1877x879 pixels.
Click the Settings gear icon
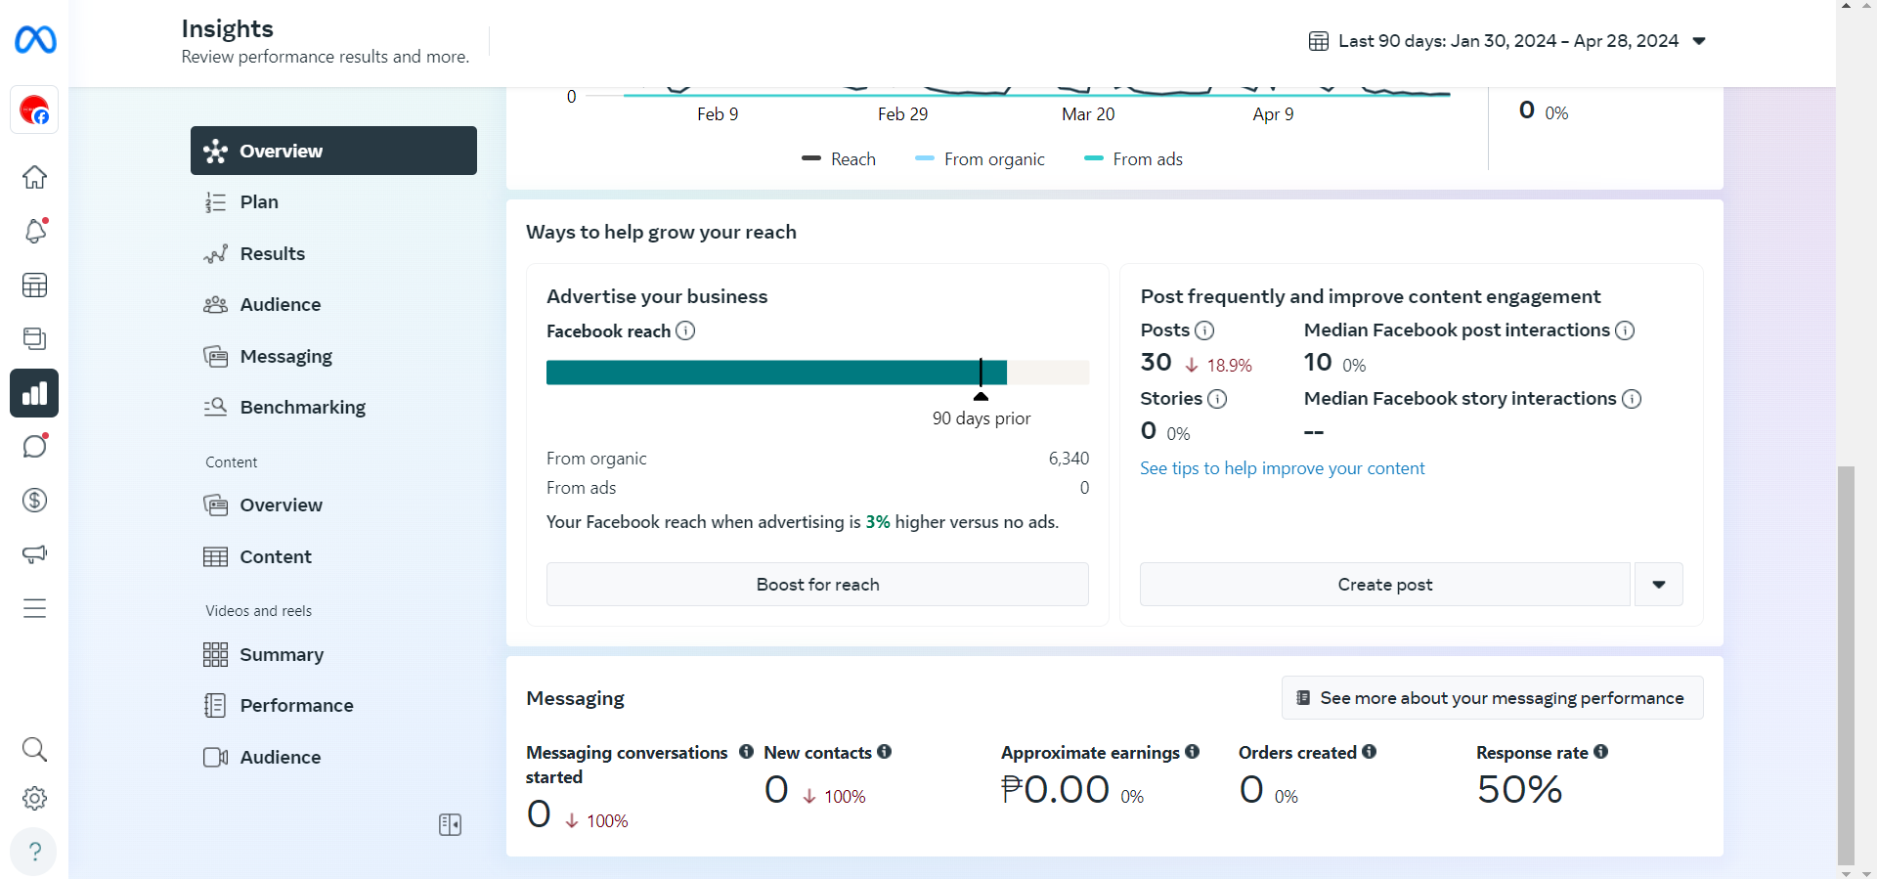[x=34, y=798]
